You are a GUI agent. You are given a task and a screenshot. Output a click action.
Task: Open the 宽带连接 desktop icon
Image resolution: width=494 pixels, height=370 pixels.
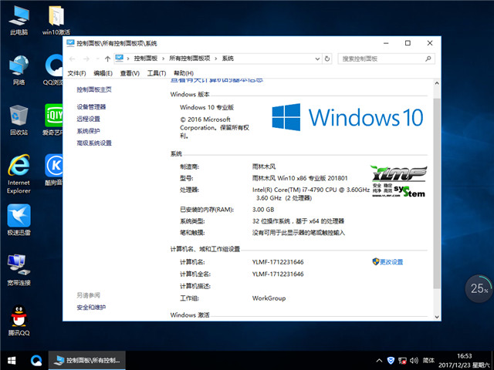(x=19, y=270)
